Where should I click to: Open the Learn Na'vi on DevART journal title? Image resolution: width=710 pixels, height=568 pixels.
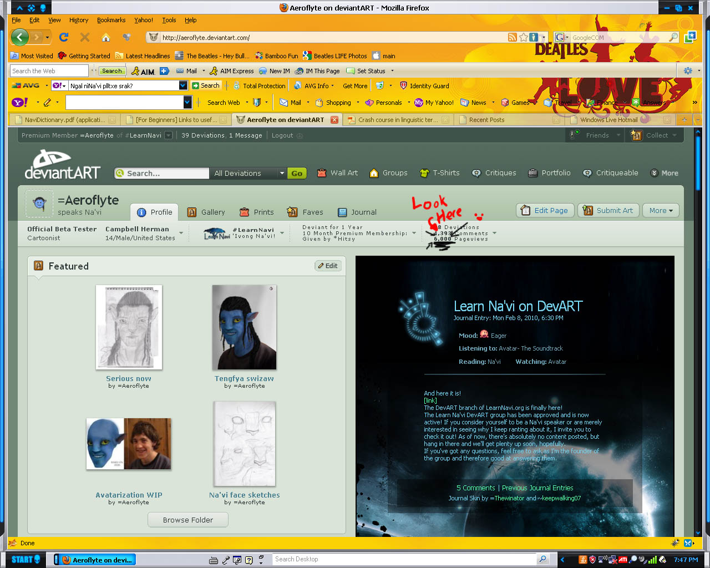(x=518, y=306)
